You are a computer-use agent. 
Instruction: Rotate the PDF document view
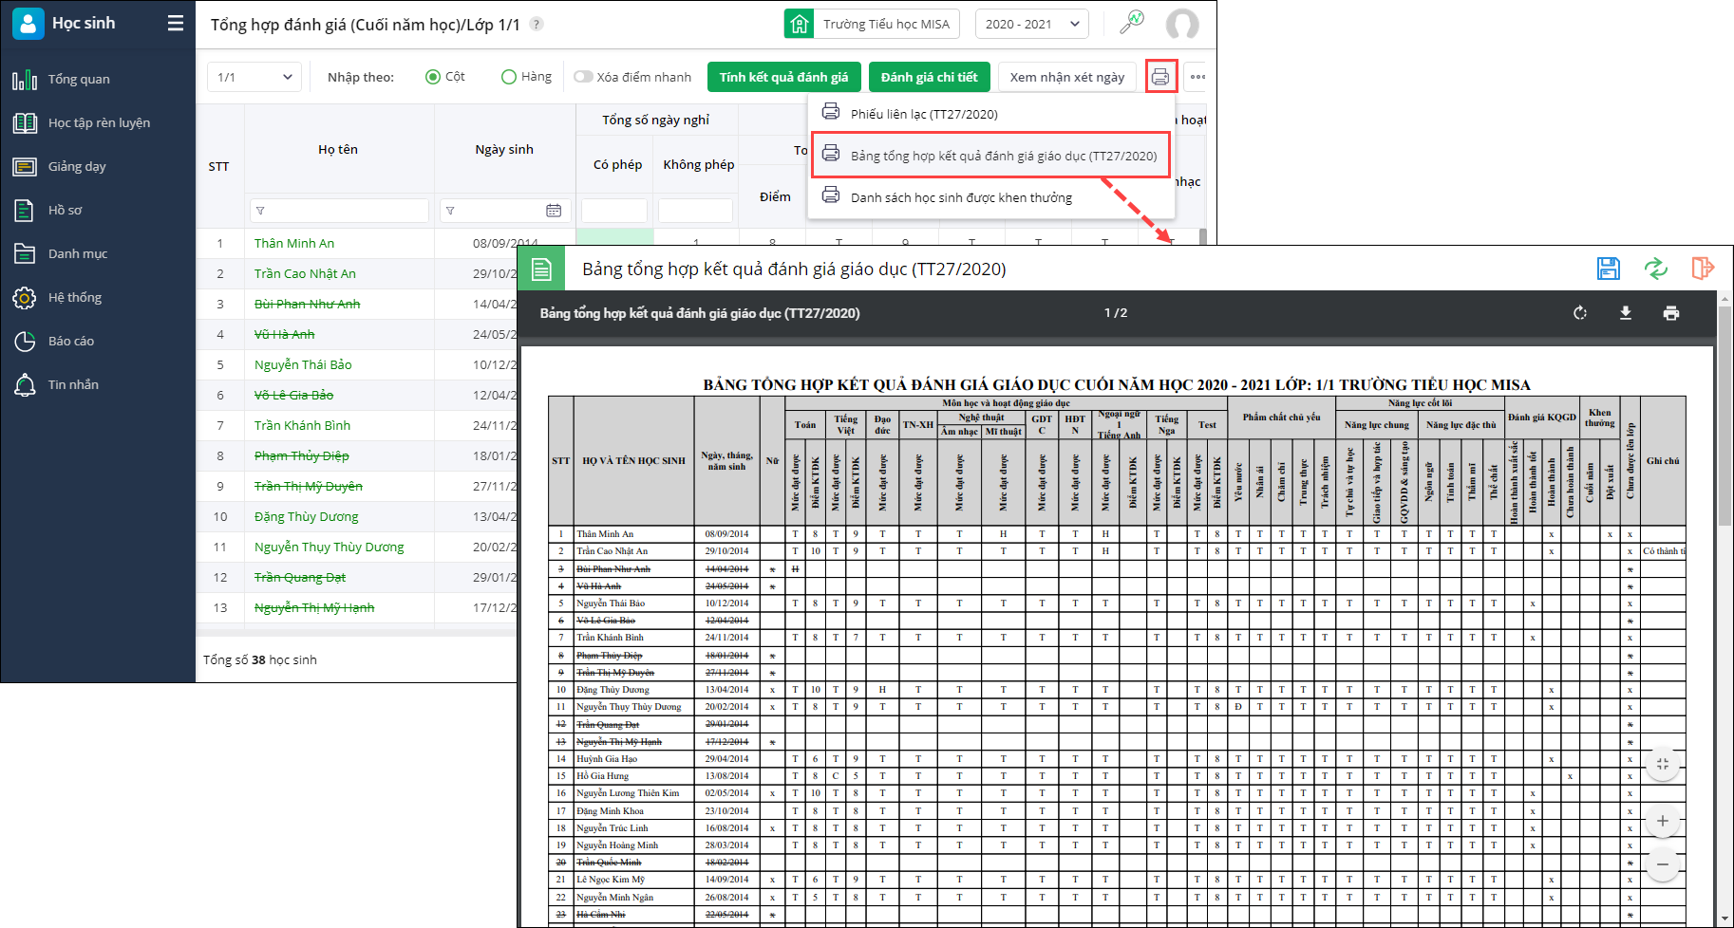pos(1580,313)
